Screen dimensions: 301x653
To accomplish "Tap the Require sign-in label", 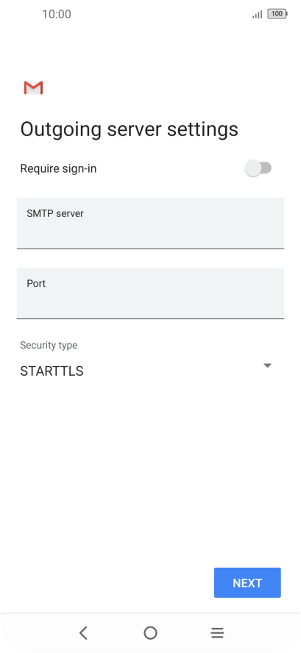I will [58, 168].
